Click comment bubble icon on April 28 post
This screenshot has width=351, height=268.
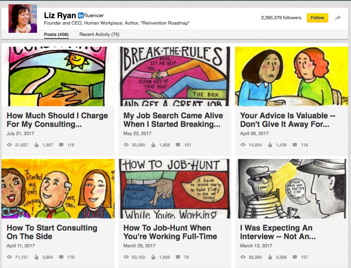[x=295, y=145]
